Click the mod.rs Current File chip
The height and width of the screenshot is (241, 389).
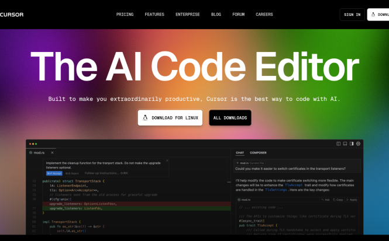pos(250,163)
